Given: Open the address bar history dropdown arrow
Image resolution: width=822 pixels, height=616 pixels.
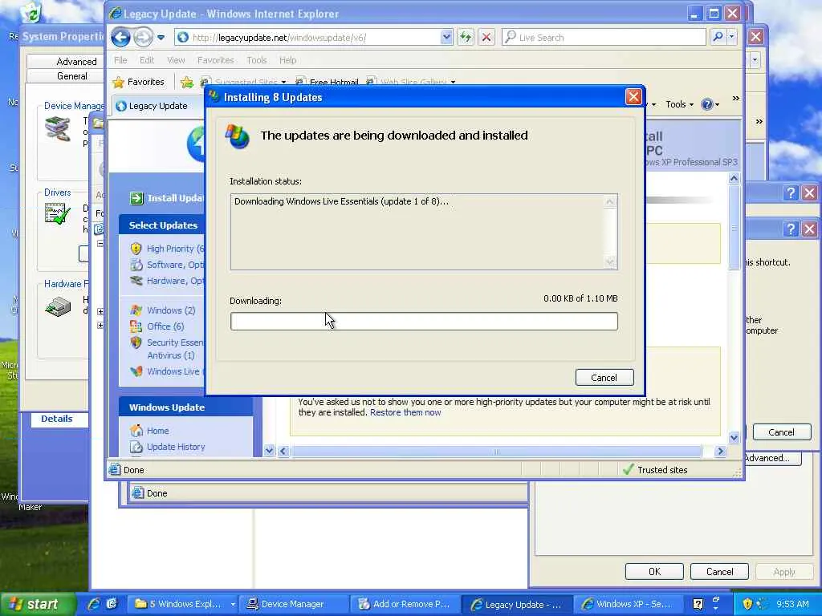Looking at the screenshot, I should [x=446, y=37].
